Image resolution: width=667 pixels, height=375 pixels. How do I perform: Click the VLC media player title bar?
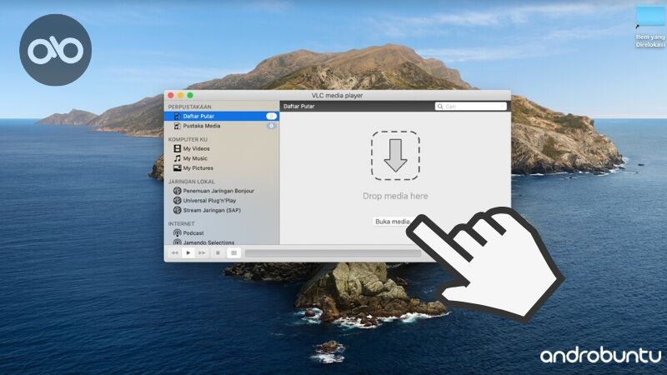tap(338, 96)
